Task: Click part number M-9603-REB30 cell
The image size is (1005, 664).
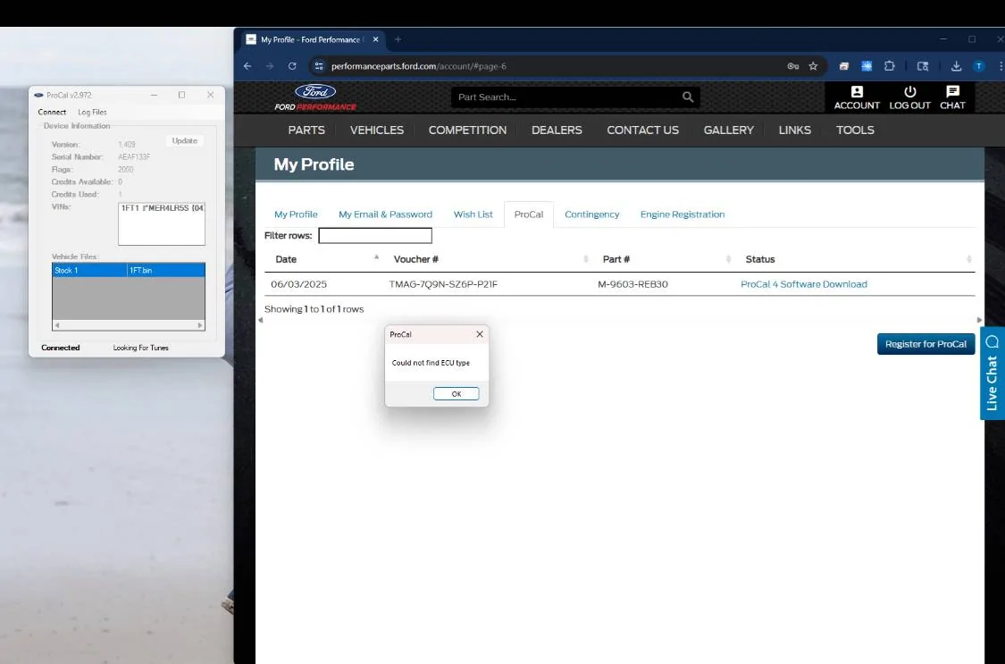Action: 632,284
